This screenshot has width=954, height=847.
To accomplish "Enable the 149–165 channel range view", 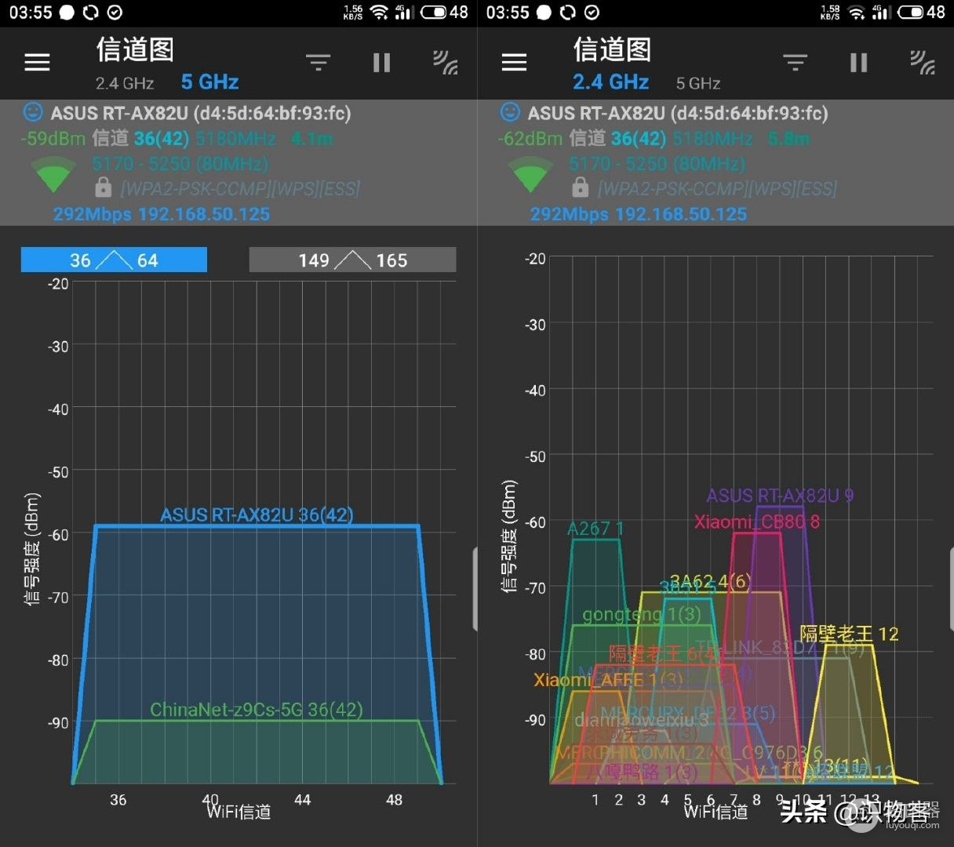I will 351,260.
